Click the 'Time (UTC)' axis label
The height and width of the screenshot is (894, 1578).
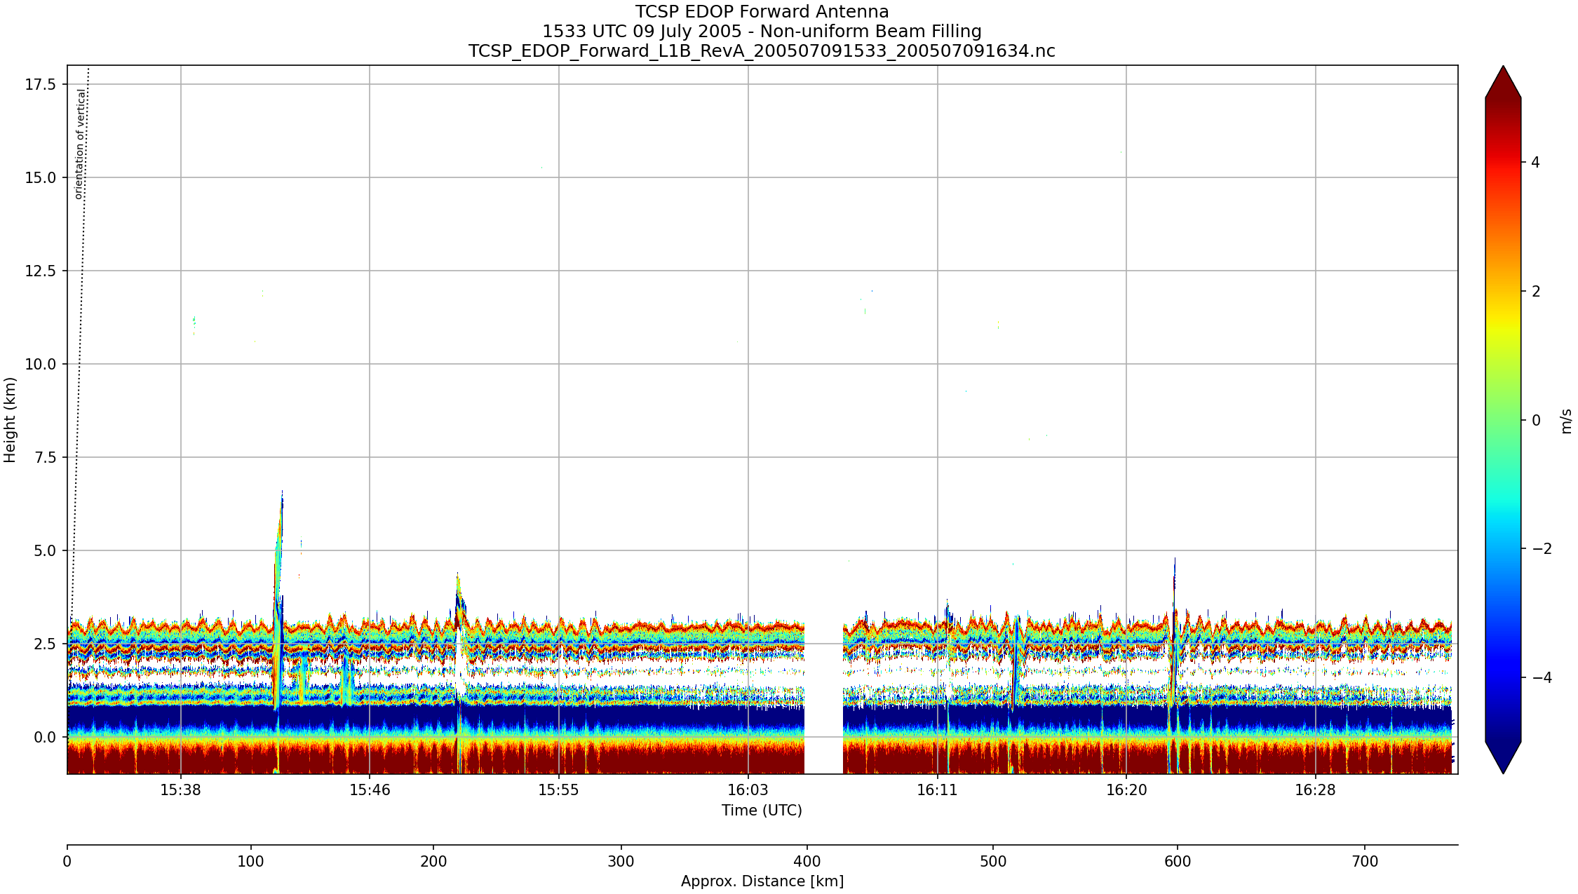click(x=762, y=811)
